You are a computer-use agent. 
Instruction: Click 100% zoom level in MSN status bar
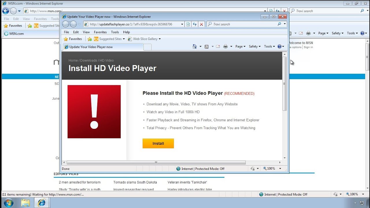(x=354, y=194)
